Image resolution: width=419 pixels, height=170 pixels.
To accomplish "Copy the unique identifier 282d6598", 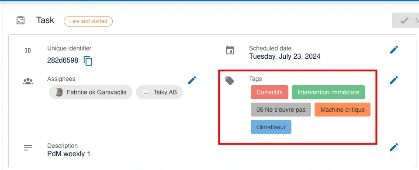I will 88,61.
